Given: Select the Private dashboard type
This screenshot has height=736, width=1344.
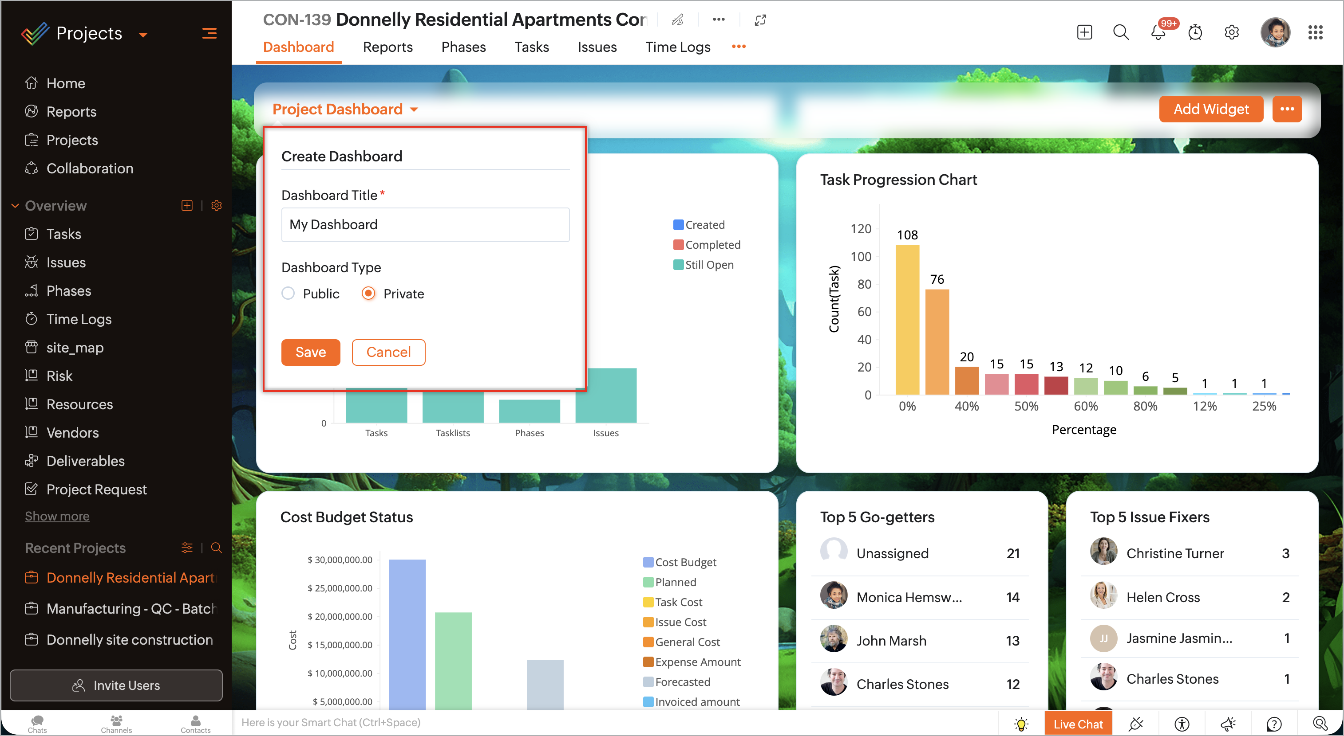Looking at the screenshot, I should coord(368,294).
